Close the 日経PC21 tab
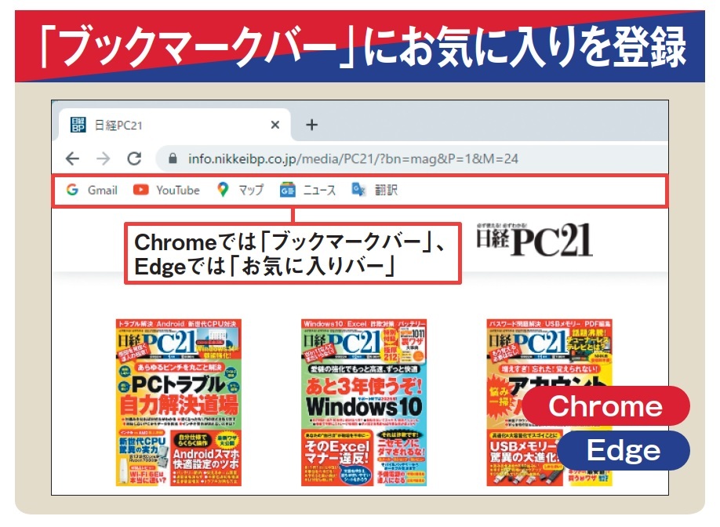Image resolution: width=720 pixels, height=527 pixels. (275, 125)
